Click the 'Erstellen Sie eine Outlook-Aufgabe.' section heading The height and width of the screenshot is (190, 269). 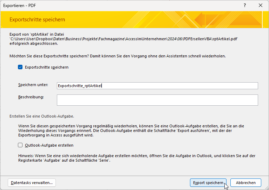[x=42, y=116]
